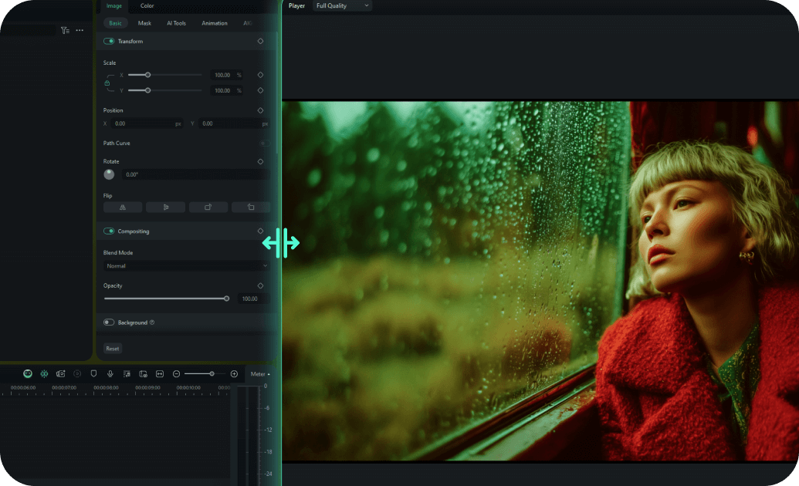Screen dimensions: 799x486
Task: Switch to the Image tab
Action: [x=114, y=5]
